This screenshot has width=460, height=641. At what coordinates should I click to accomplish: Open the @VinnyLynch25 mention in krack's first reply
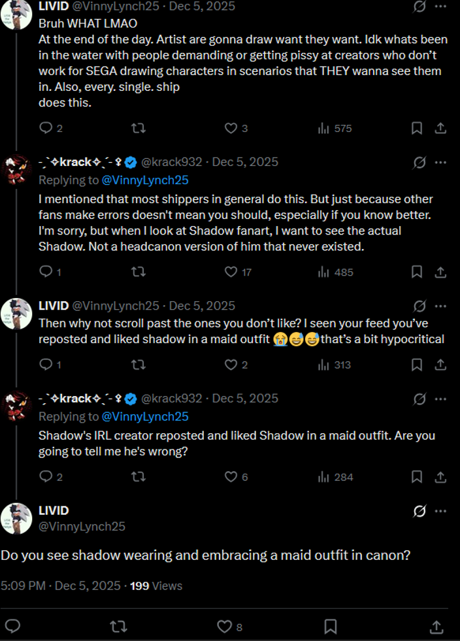click(145, 180)
